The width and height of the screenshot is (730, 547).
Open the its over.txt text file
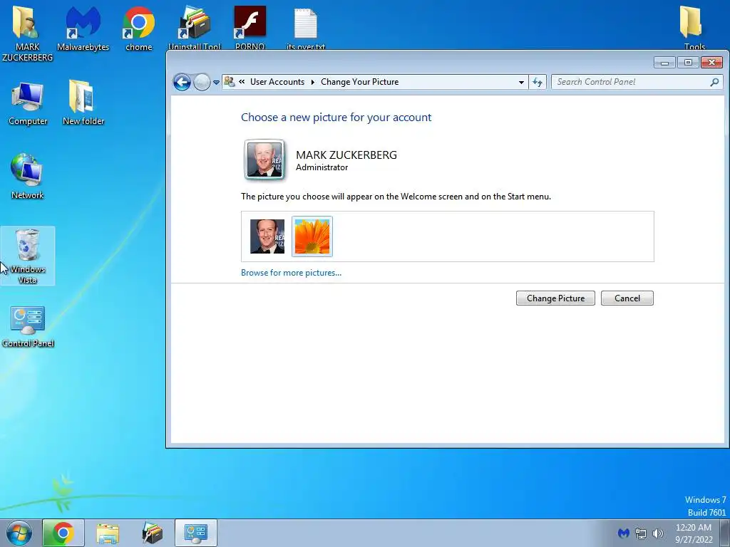click(305, 27)
